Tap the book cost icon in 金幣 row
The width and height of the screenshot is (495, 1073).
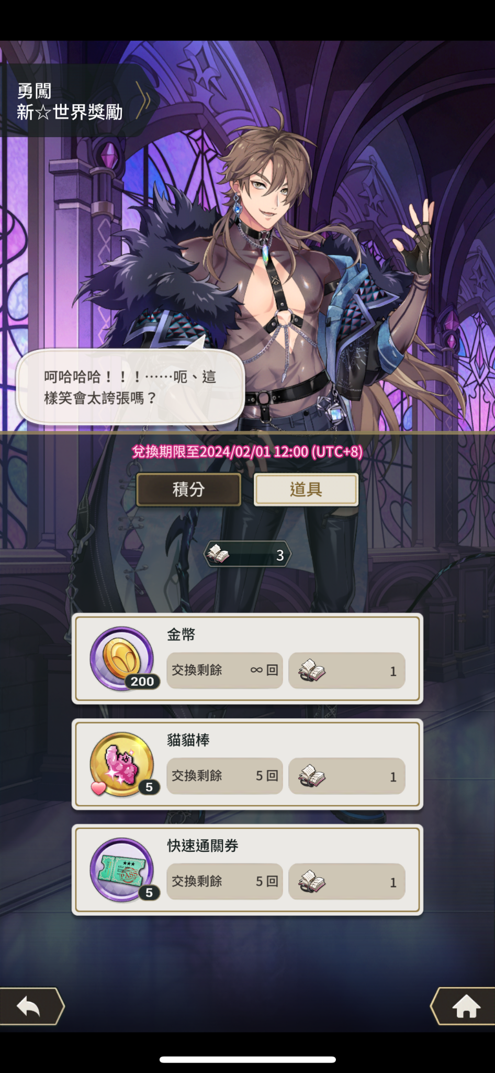tap(311, 671)
